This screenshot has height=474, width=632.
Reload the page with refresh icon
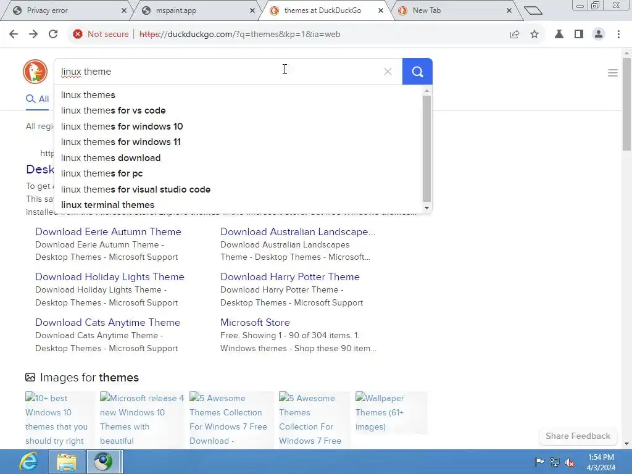tap(53, 35)
